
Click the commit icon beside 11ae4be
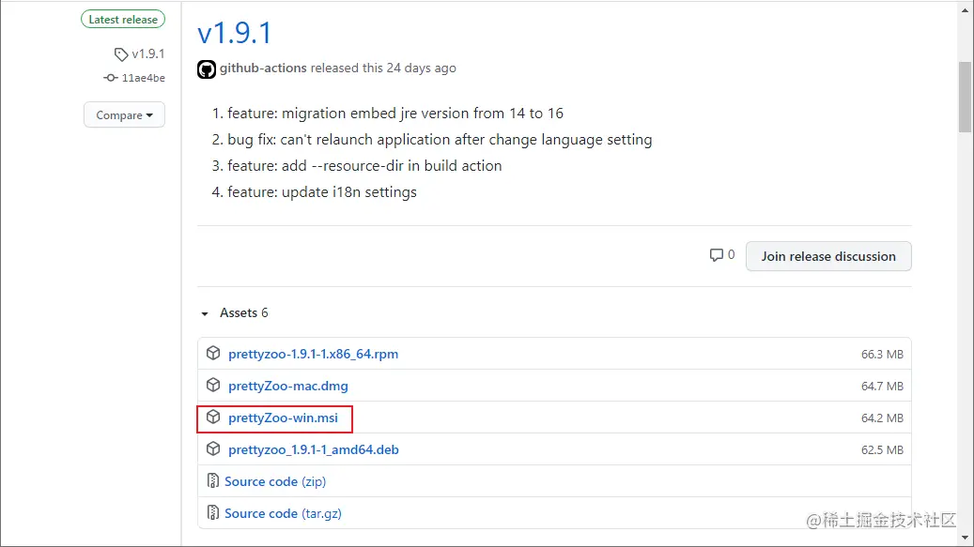coord(110,78)
